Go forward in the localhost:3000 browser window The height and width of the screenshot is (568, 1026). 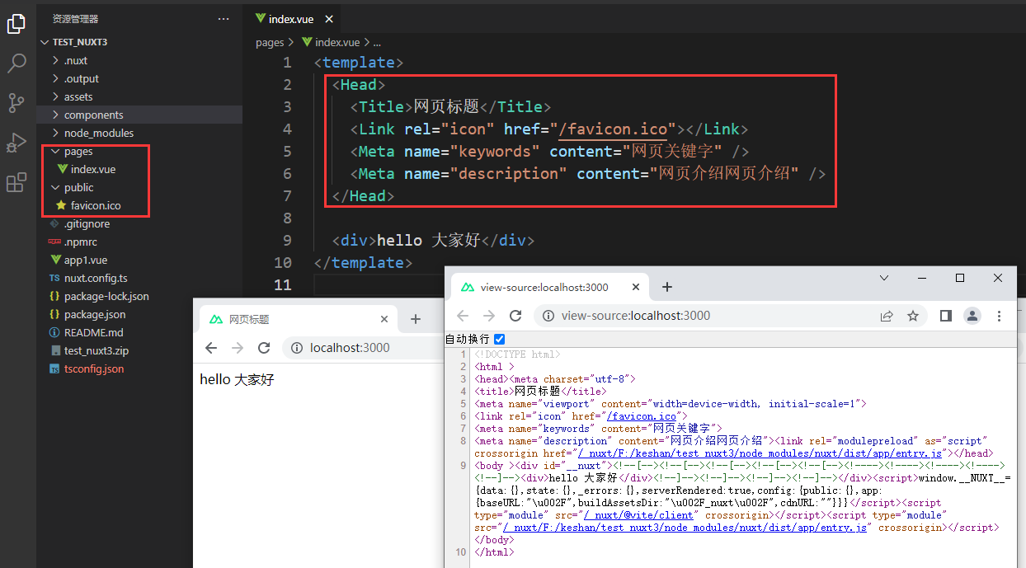point(238,348)
